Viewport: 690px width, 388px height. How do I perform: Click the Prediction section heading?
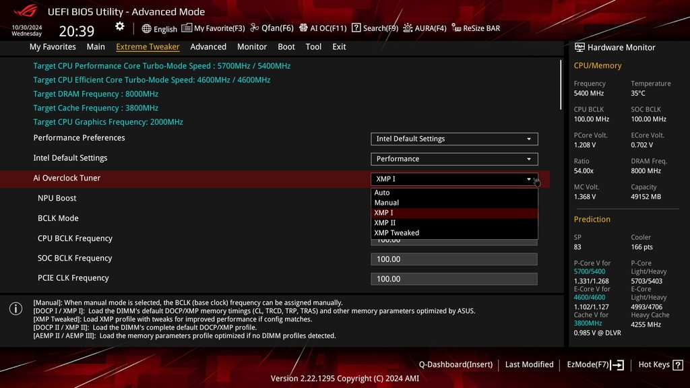[592, 219]
